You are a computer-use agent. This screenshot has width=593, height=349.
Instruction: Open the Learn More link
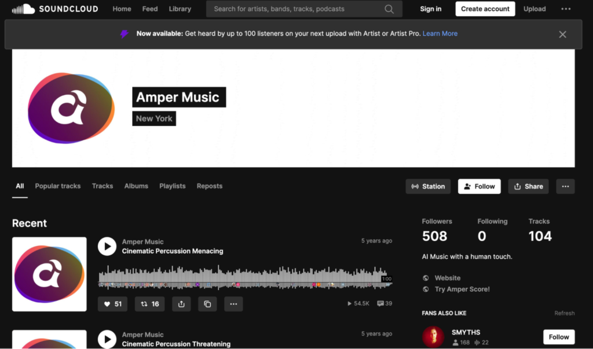[x=440, y=34]
